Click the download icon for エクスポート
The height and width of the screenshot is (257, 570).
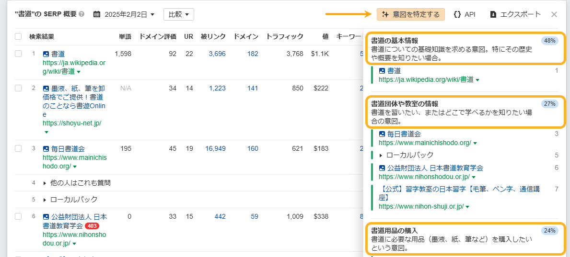point(493,14)
